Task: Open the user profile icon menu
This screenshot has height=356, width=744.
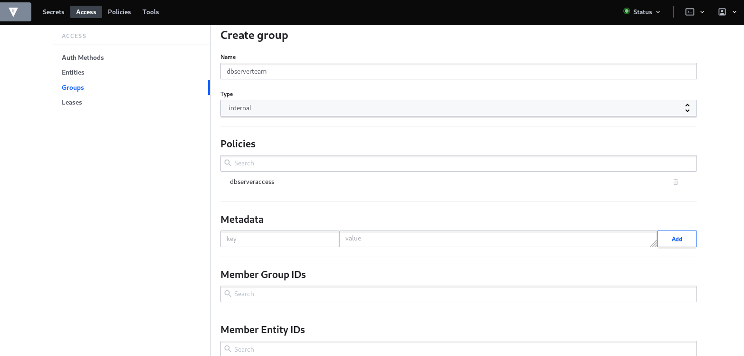Action: (x=722, y=12)
